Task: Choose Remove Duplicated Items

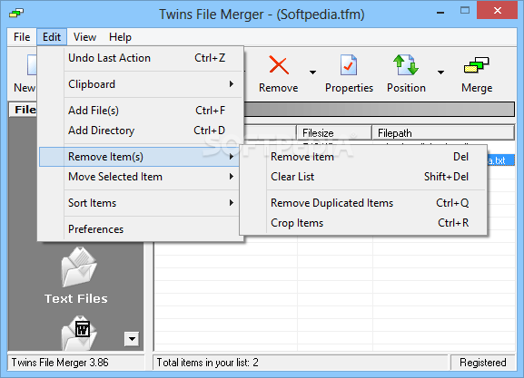Action: 363,203
